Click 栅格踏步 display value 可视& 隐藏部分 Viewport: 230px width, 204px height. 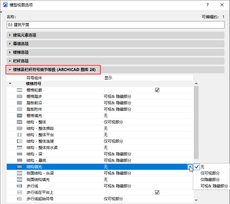118,97
